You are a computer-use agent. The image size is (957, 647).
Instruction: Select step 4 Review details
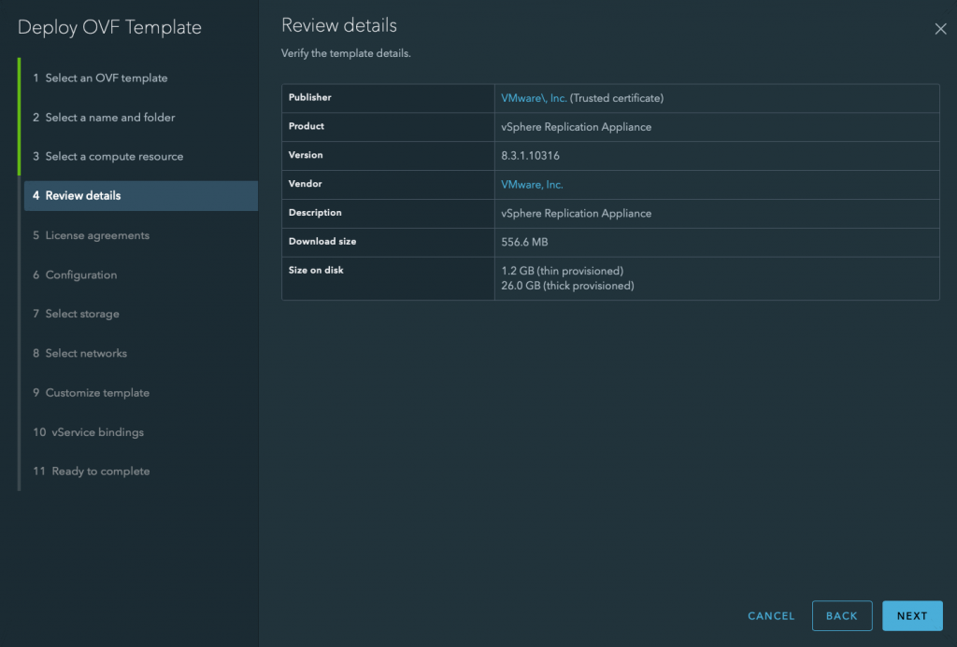[x=141, y=196]
